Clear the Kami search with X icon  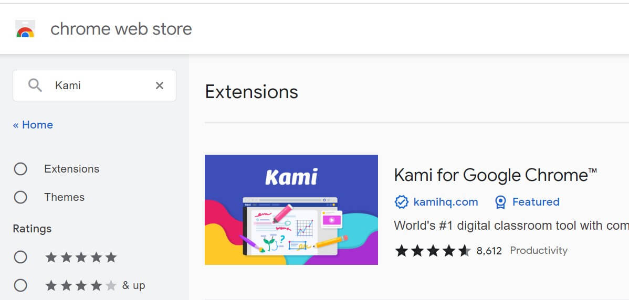[160, 85]
